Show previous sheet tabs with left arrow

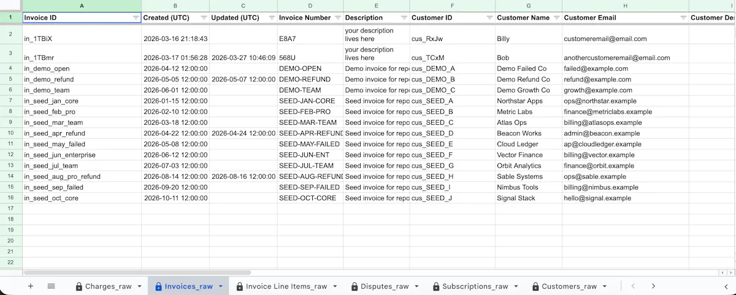click(633, 286)
